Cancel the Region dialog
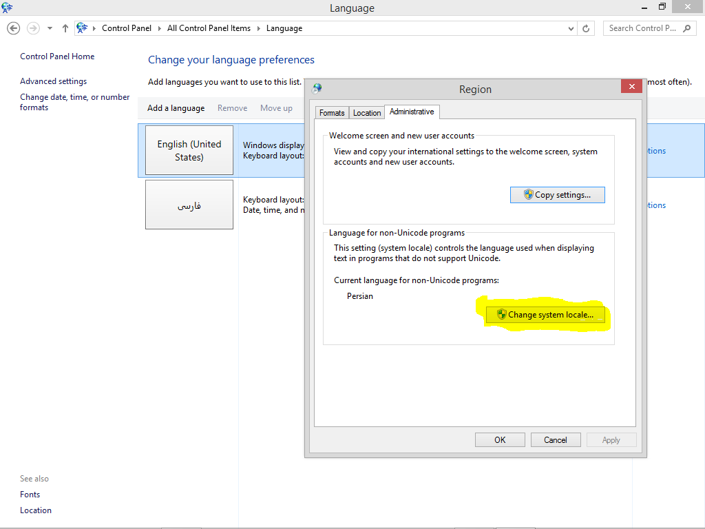 pyautogui.click(x=555, y=440)
